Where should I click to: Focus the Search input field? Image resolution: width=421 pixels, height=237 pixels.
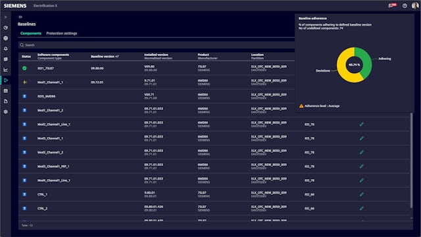[x=157, y=45]
